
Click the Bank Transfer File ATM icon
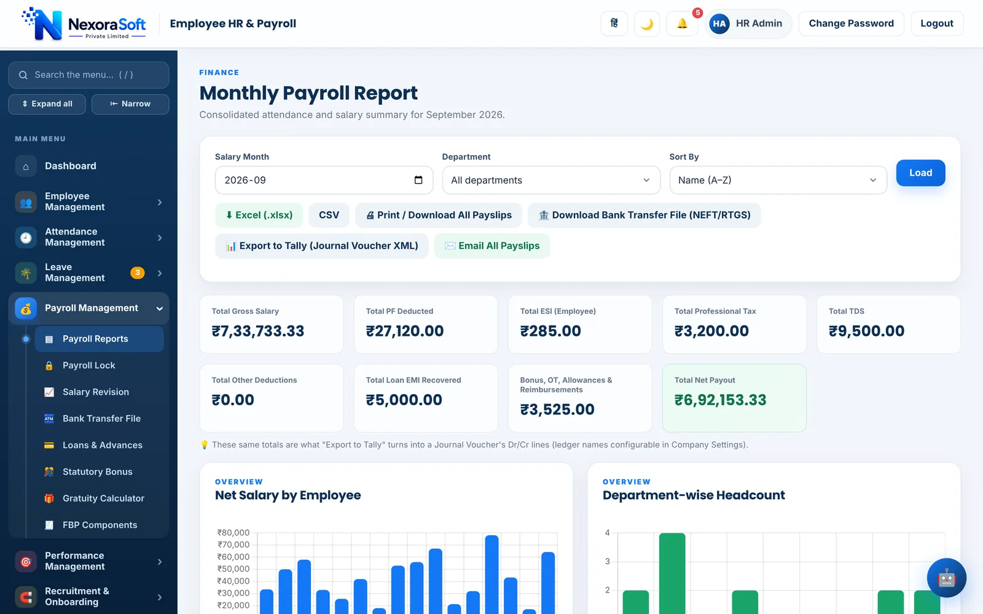point(49,419)
